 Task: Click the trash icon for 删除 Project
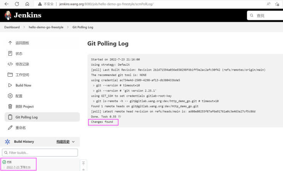[10, 106]
